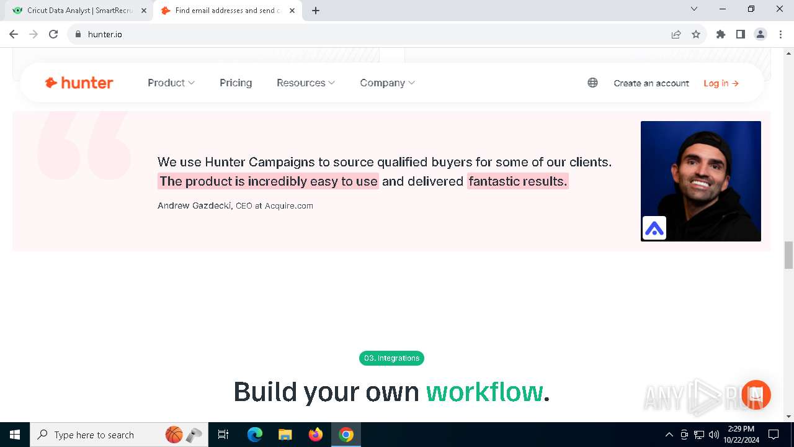Click the Hunter logo in navbar
Image resolution: width=794 pixels, height=447 pixels.
pos(79,83)
